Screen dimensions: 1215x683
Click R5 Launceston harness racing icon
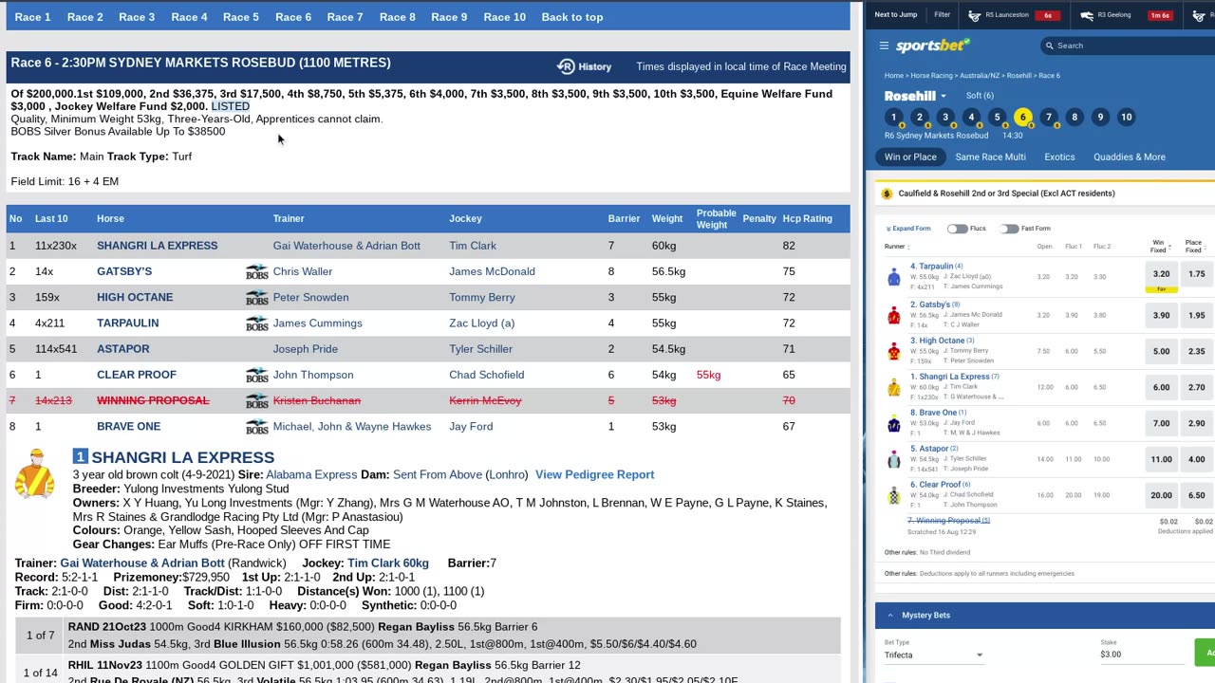click(975, 15)
